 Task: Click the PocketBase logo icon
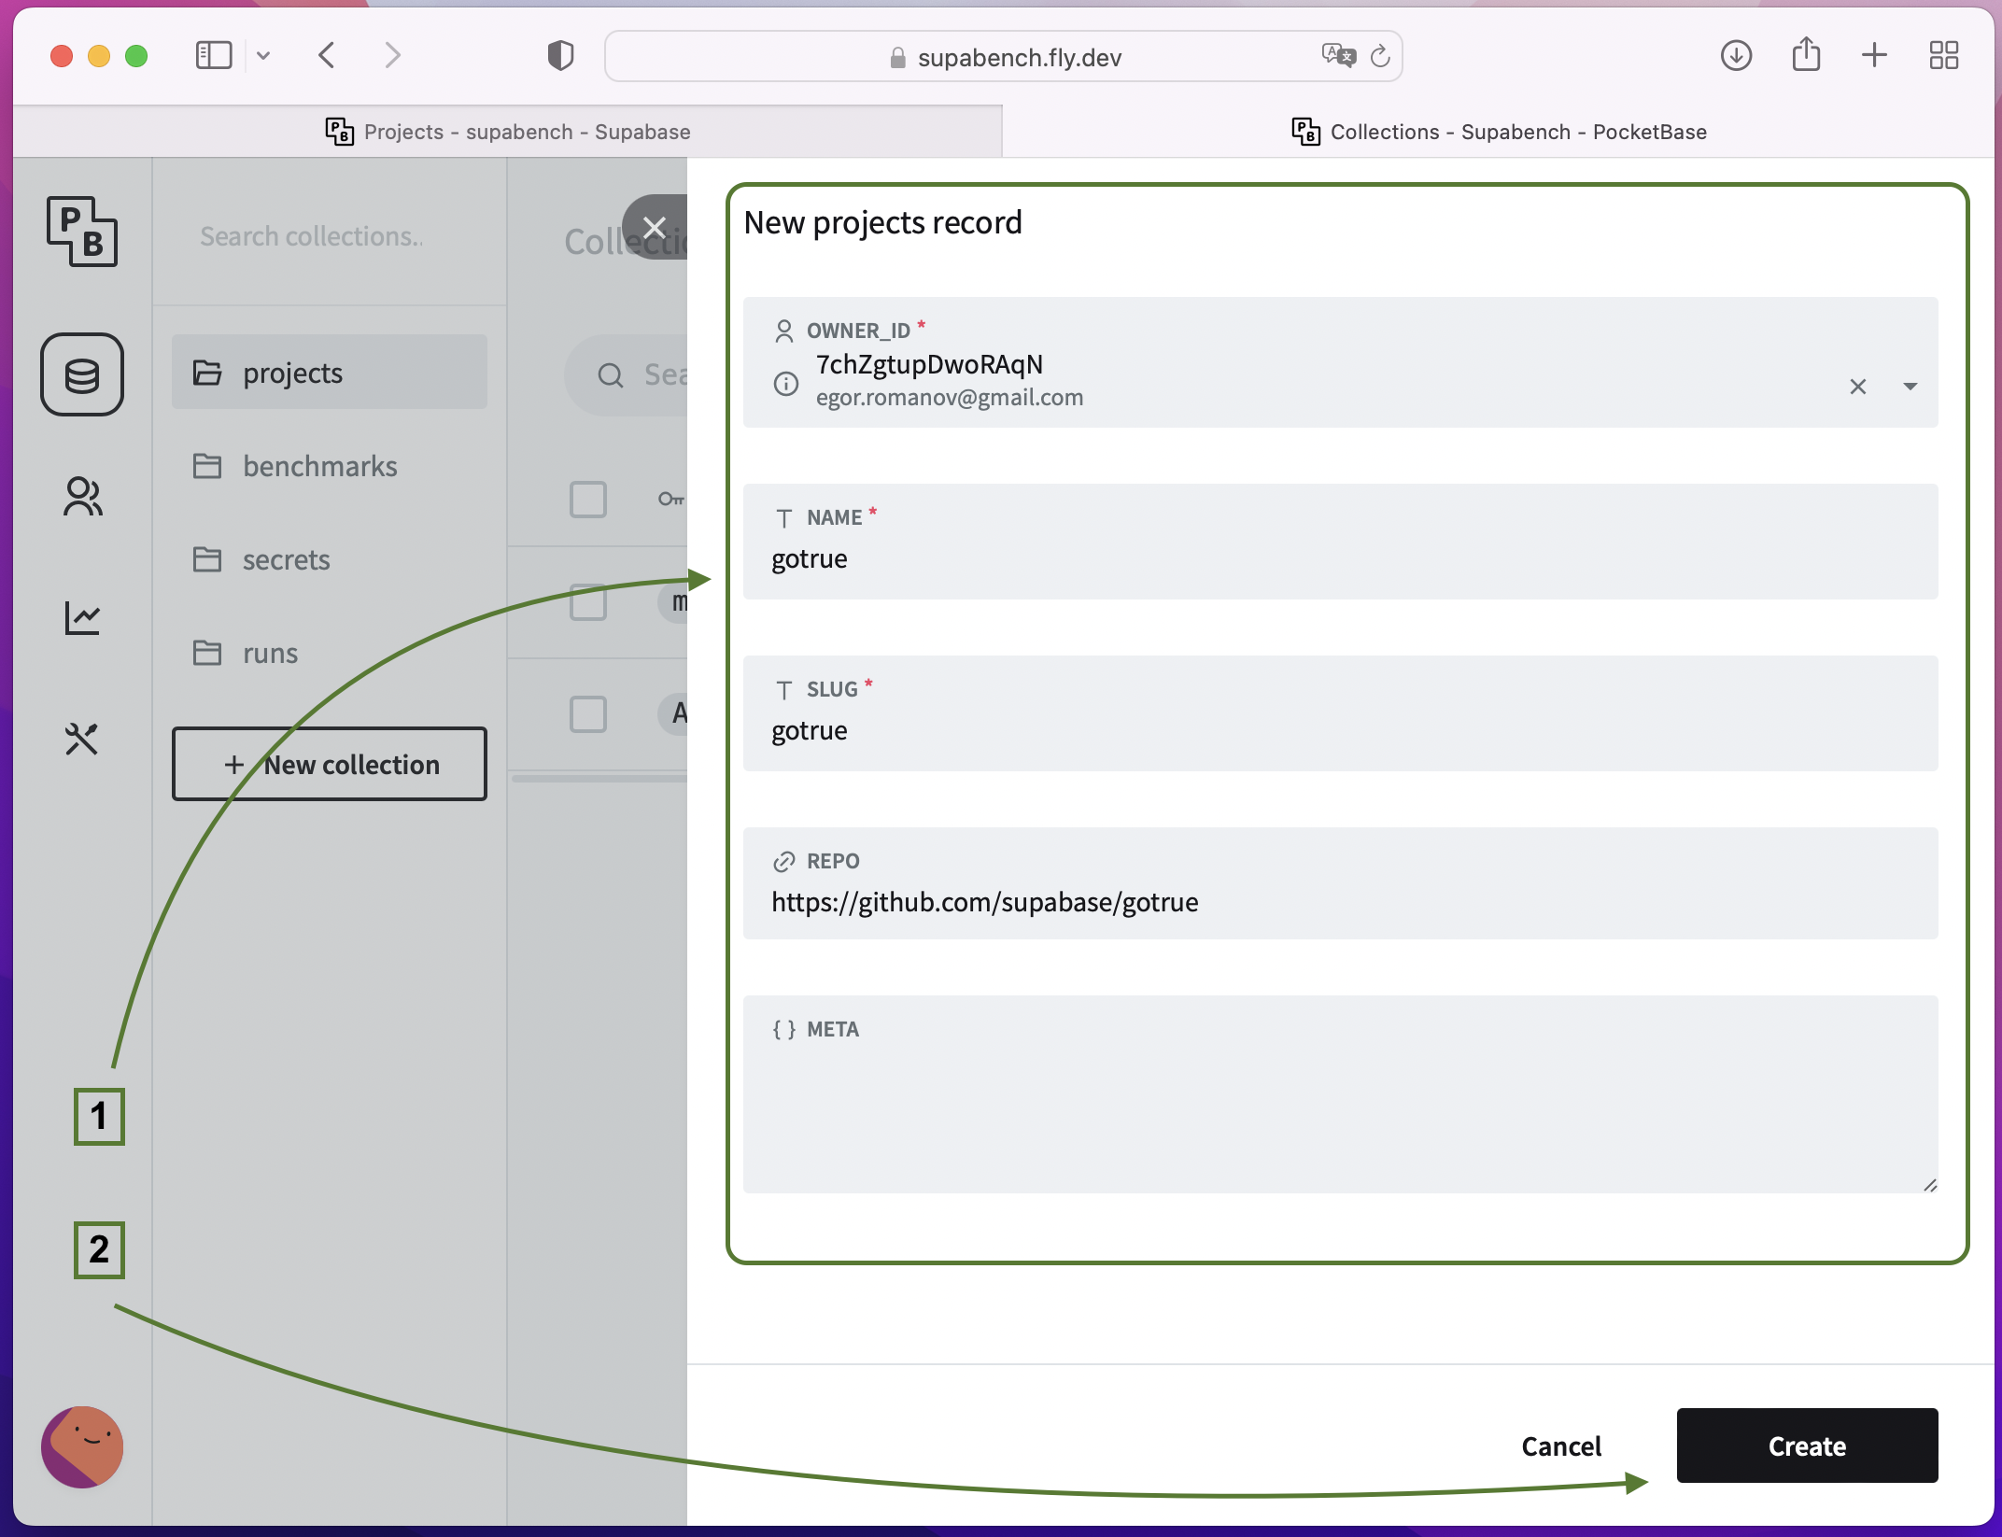tap(82, 232)
